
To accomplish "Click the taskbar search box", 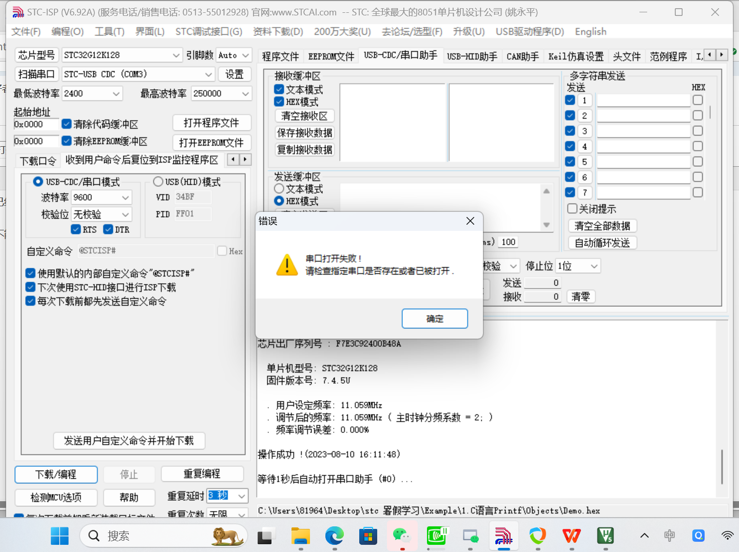I will point(164,536).
